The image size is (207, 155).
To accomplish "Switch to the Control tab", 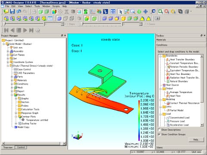I will pyautogui.click(x=21, y=147).
